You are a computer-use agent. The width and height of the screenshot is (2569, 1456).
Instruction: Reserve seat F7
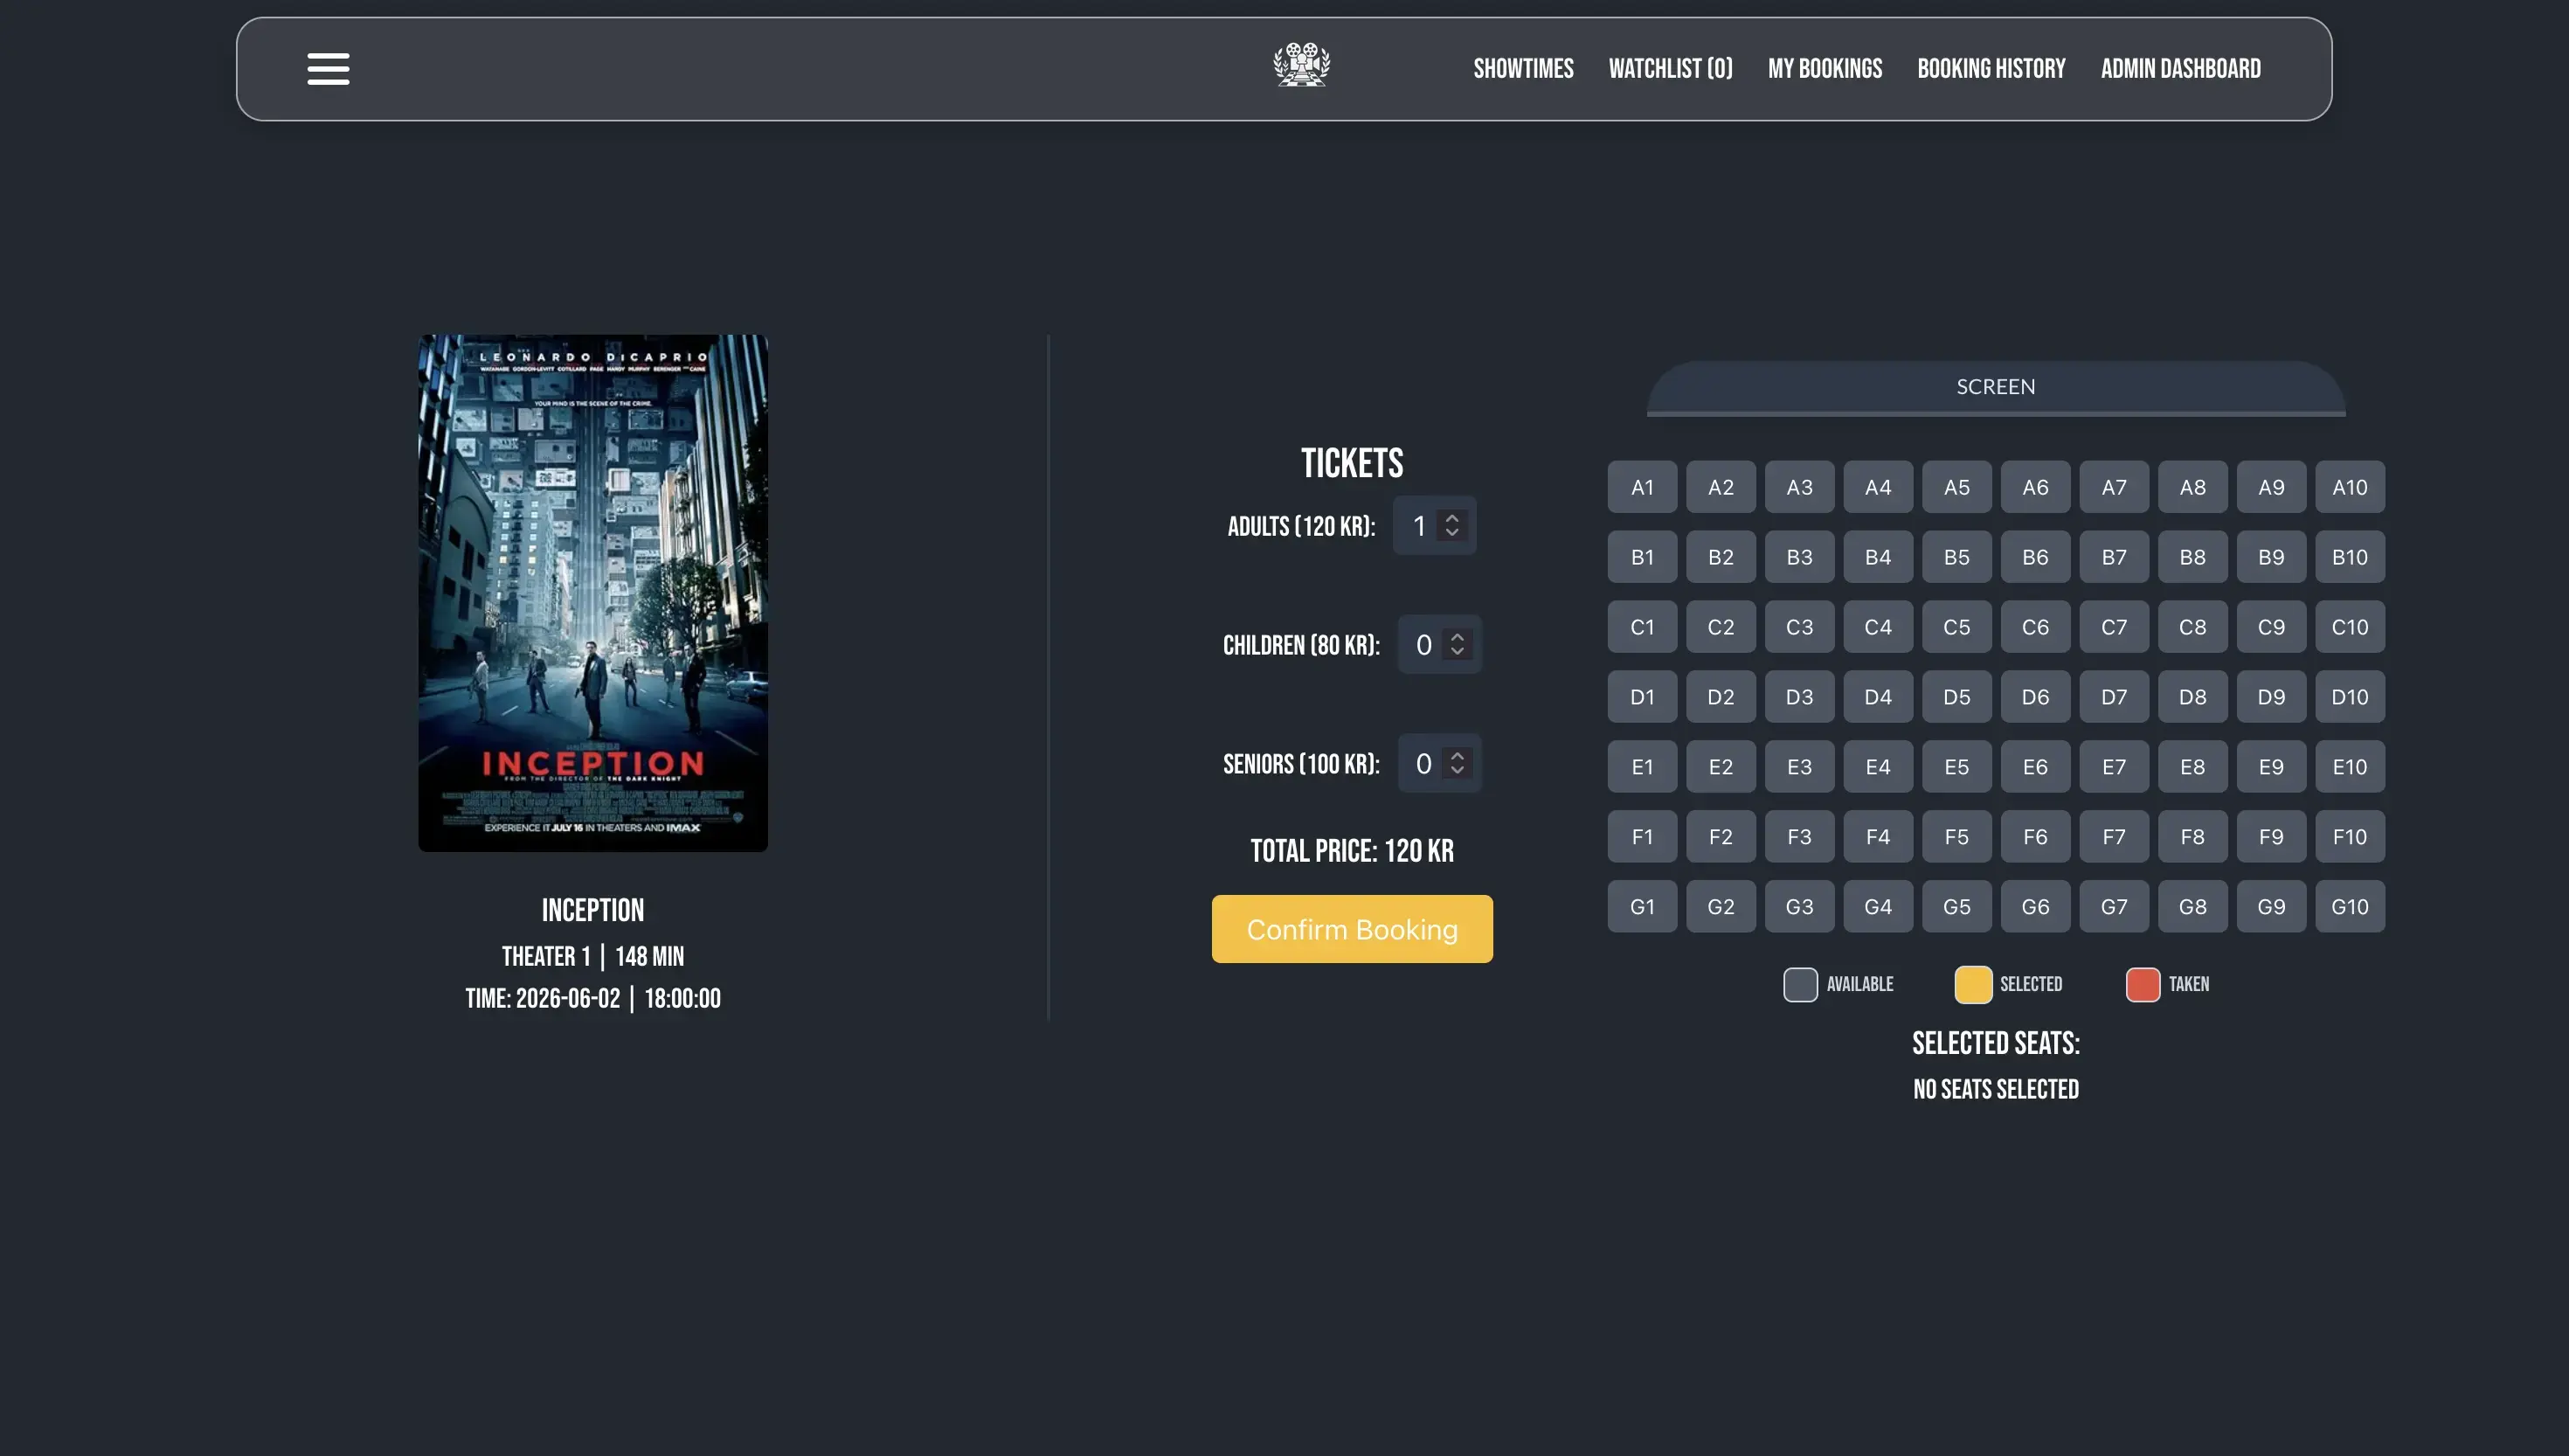(2113, 837)
